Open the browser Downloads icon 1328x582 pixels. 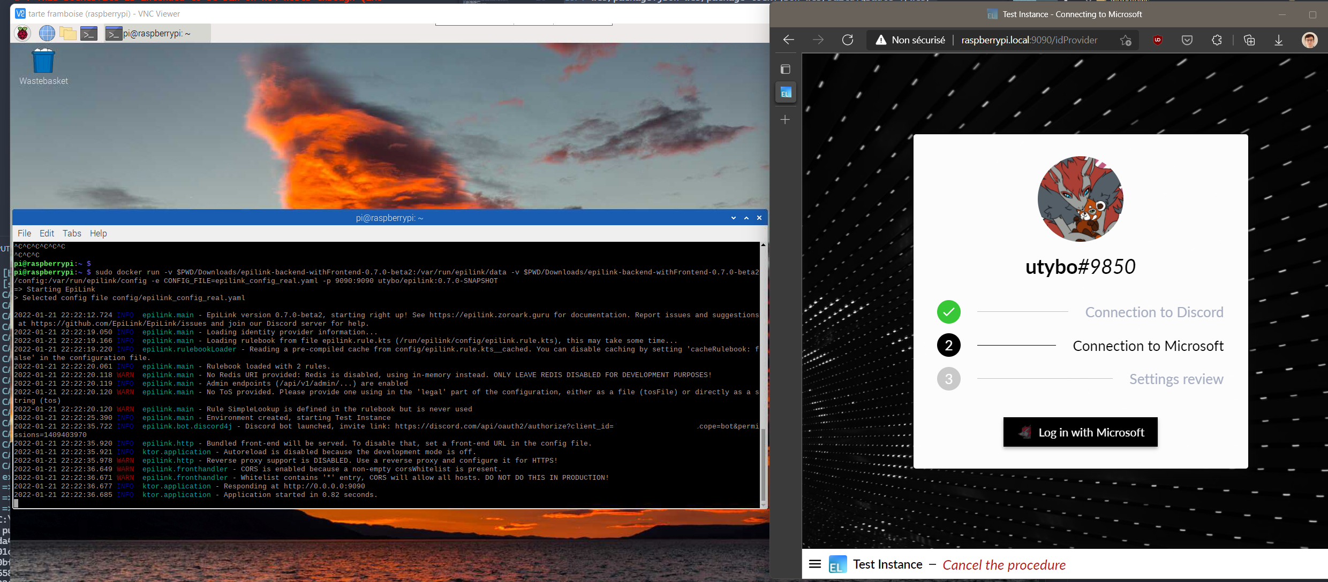(1279, 40)
